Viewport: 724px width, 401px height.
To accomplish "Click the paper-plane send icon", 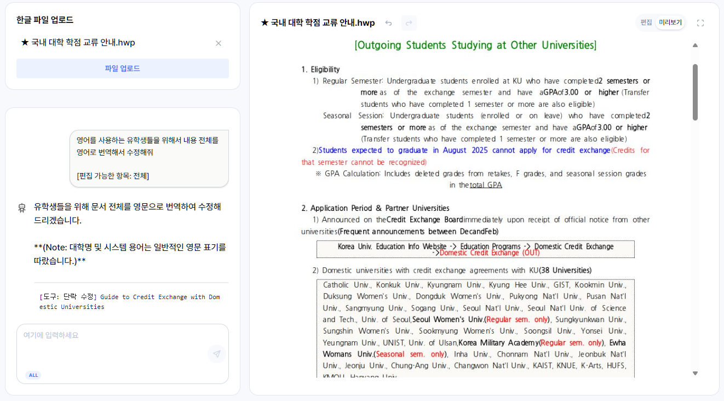I will pos(217,354).
